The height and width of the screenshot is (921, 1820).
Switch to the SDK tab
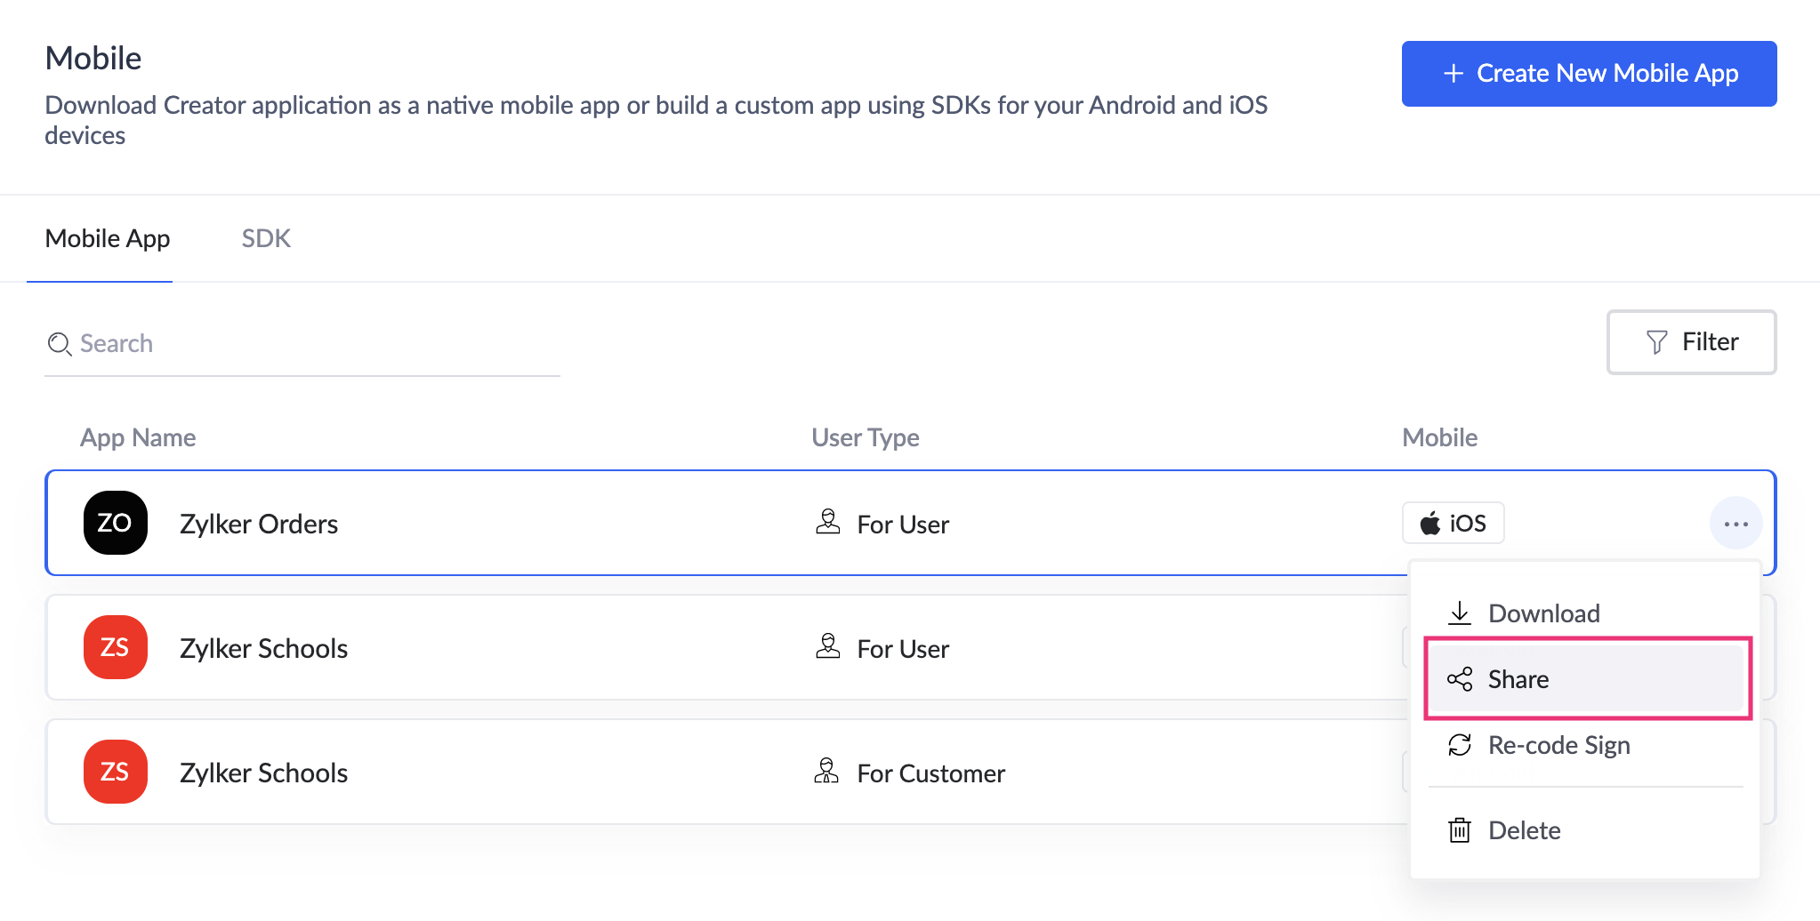[x=265, y=237]
